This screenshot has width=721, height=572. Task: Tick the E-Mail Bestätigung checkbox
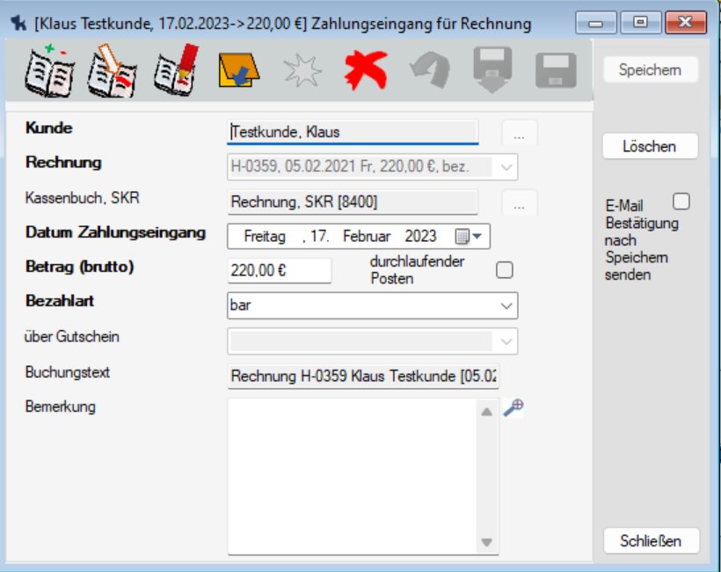(681, 202)
